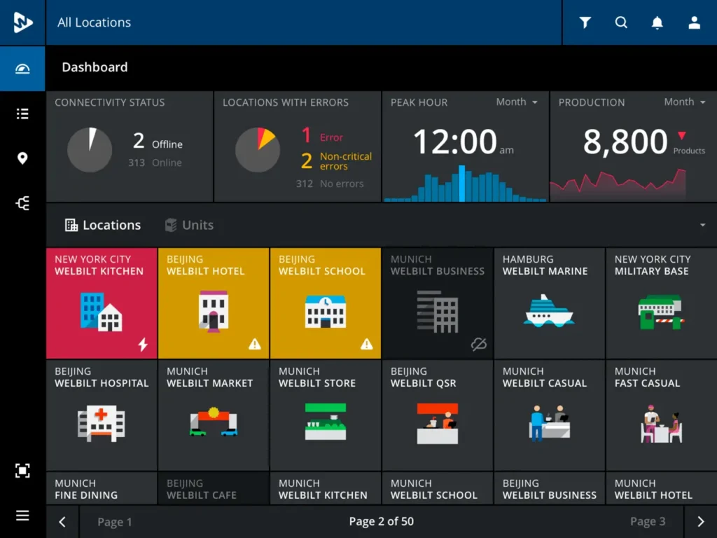Click the Connectivity Status pie chart
This screenshot has height=538, width=717.
coord(90,150)
